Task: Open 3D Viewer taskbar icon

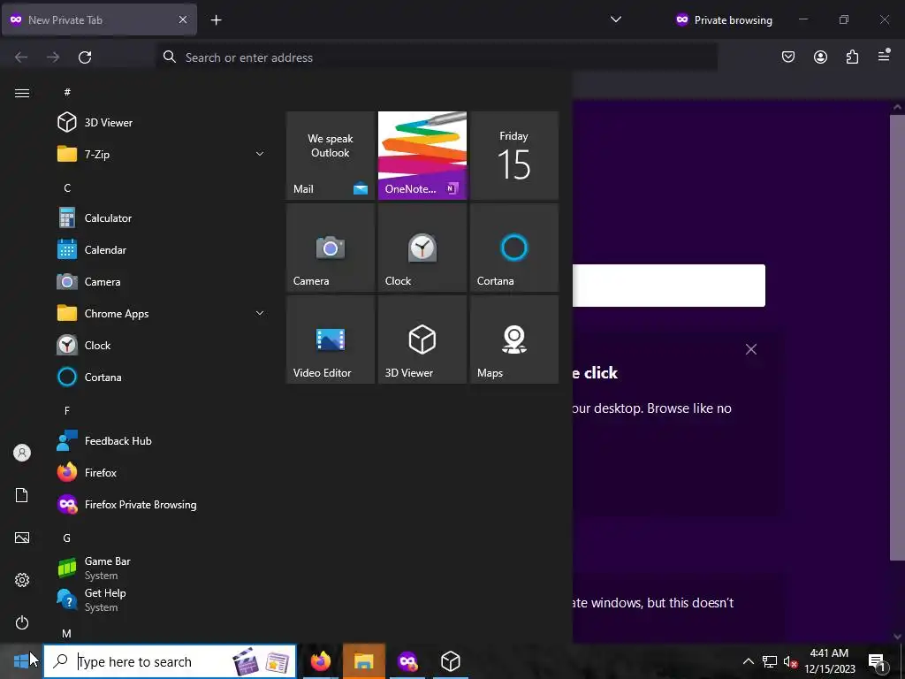Action: click(450, 661)
